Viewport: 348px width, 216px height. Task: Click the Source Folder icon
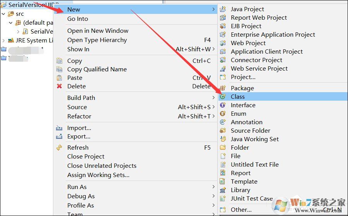(223, 131)
